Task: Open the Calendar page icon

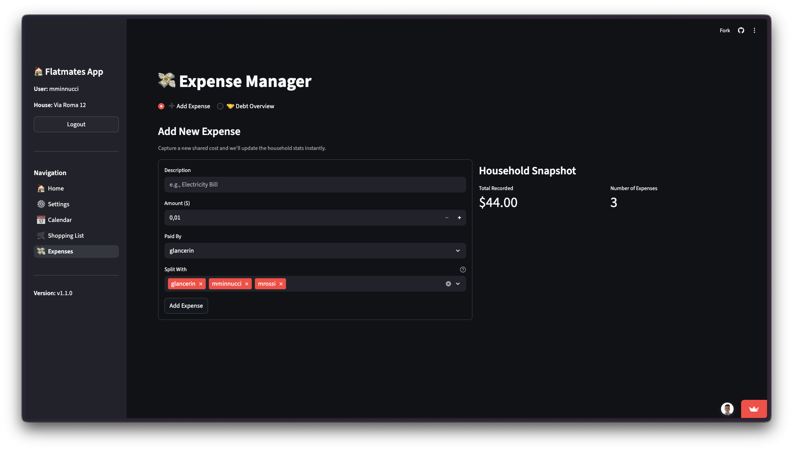Action: click(41, 220)
